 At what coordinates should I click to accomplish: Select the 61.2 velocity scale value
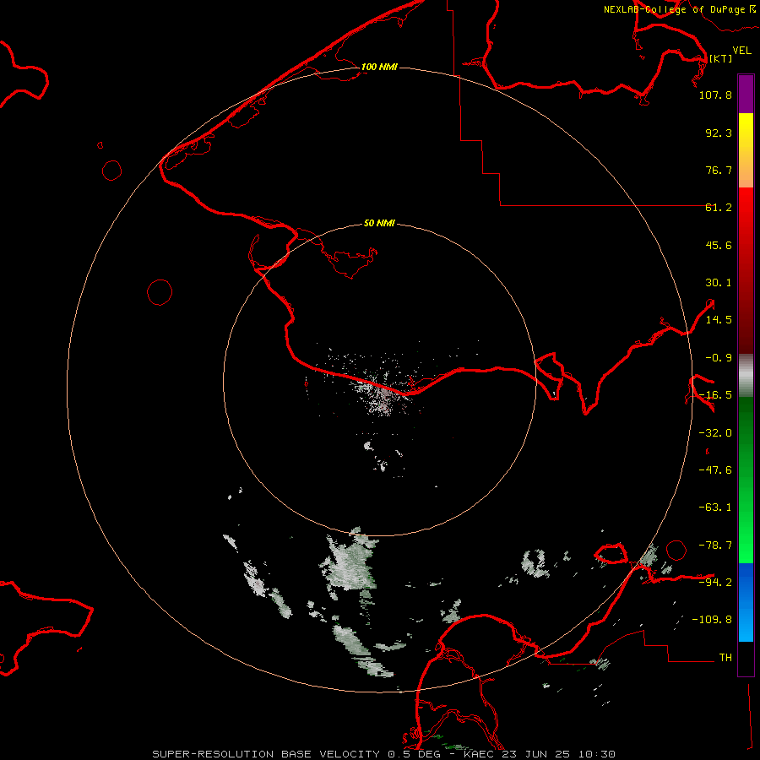[719, 208]
